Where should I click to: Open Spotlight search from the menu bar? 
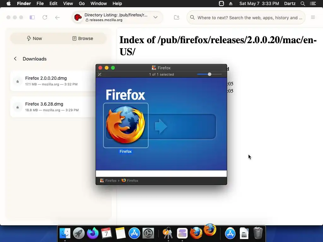(303, 3)
